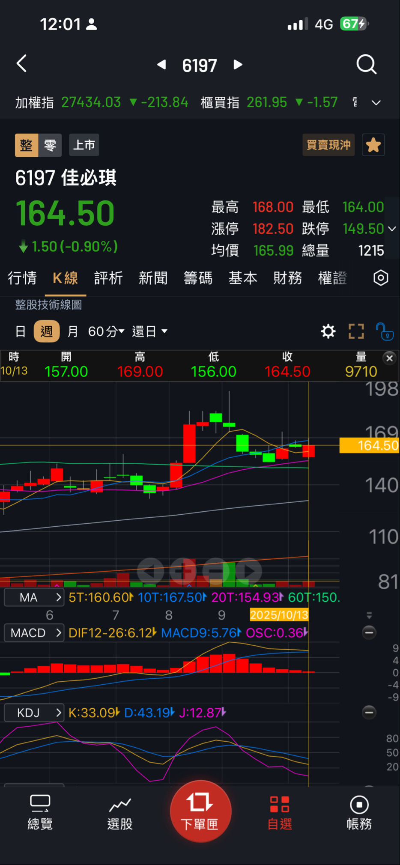Zoom in chart plus overlay button
400x865 pixels.
[x=183, y=571]
